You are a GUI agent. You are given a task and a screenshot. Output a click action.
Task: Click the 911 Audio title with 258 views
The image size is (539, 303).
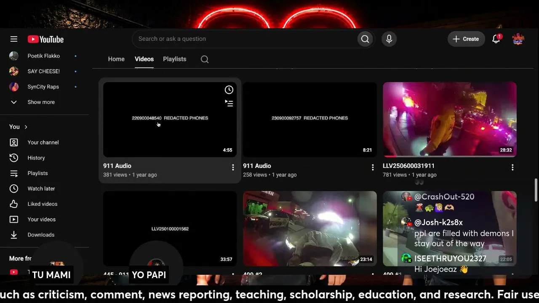coord(257,166)
